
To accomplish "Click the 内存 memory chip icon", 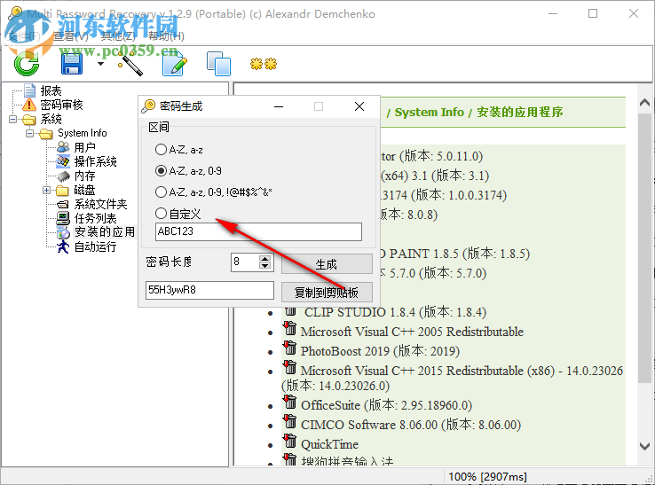I will (x=63, y=176).
